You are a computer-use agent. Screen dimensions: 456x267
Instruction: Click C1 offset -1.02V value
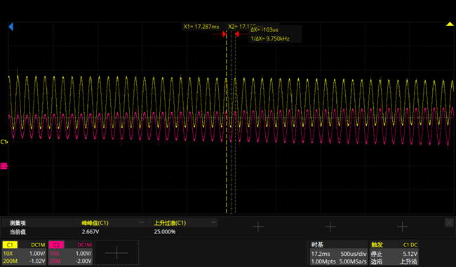(37, 261)
